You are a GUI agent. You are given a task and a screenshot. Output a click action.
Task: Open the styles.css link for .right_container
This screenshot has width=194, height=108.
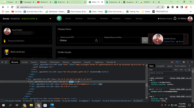pos(181,78)
